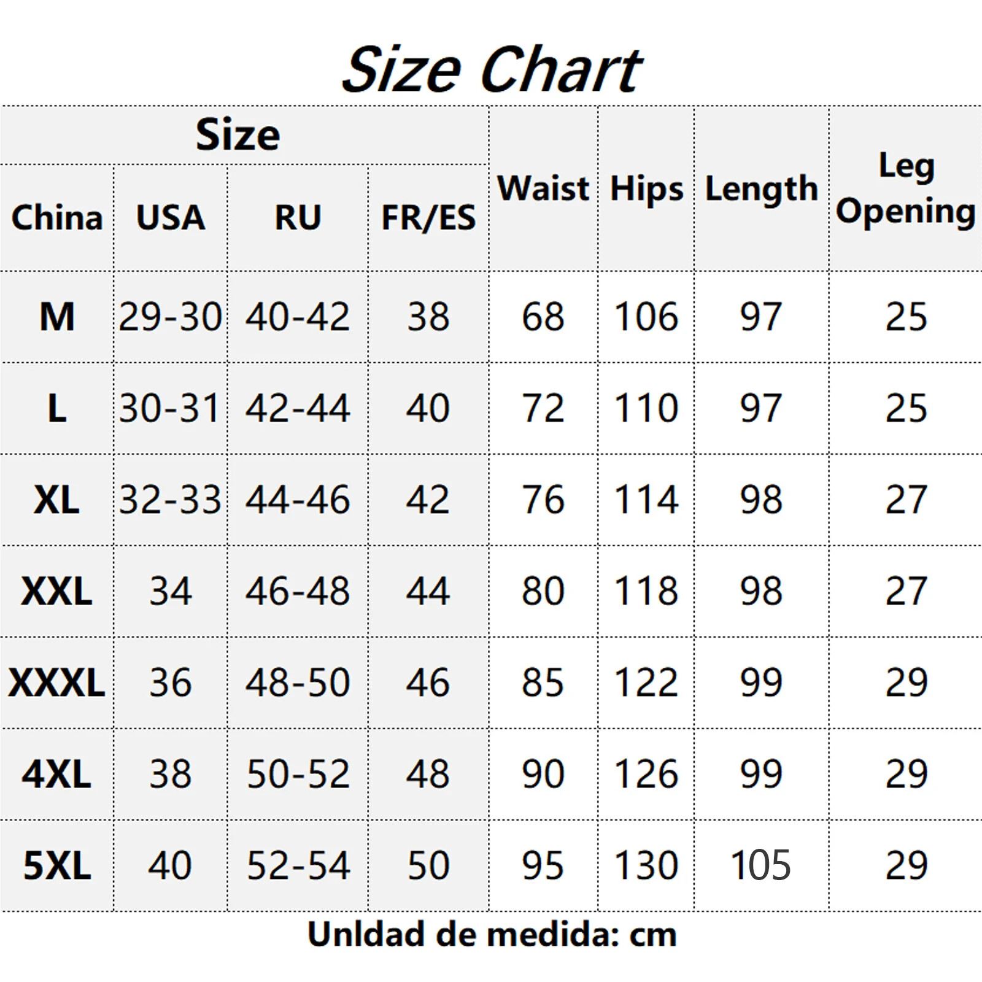This screenshot has width=982, height=982.
Task: Select the 130 hips value cell
Action: [646, 865]
